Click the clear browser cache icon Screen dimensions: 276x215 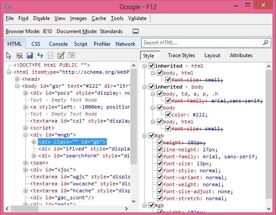pos(19,55)
